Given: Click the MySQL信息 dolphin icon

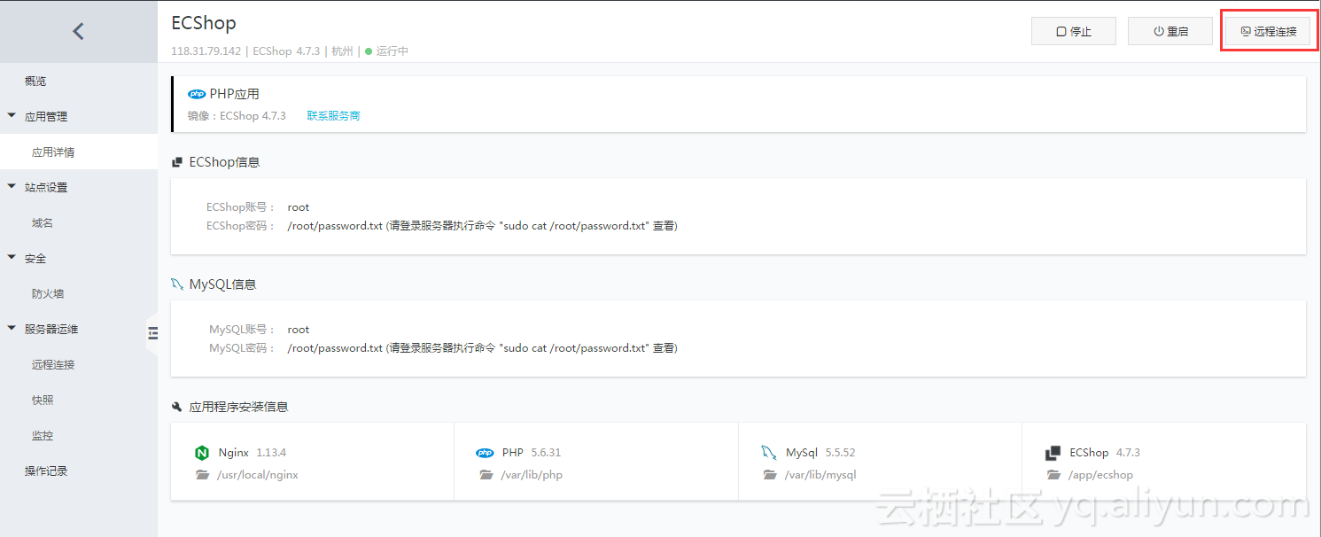Looking at the screenshot, I should tap(177, 284).
